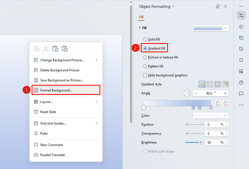Select the Solid fill radio button
249x169 pixels.
(145, 39)
